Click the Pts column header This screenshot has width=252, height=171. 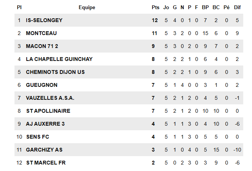[x=155, y=7]
